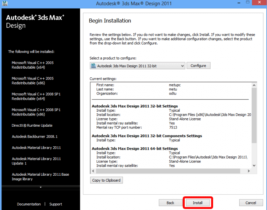Select 'DirectX® Runtime Update' entry
Screen dimensions: 267x210
tap(32, 126)
